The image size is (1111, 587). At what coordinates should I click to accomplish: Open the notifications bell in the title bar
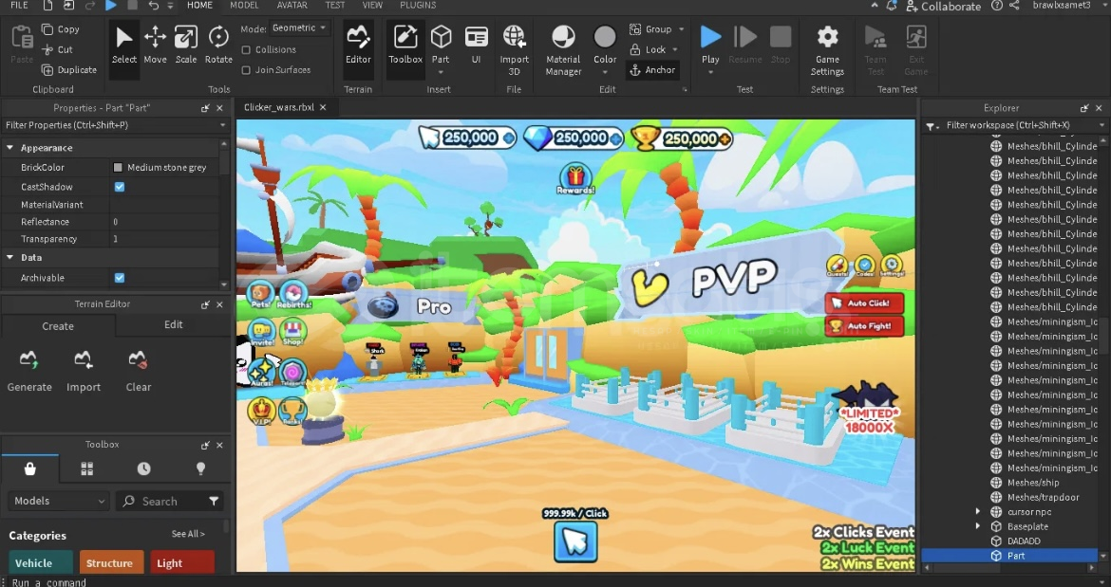tap(892, 6)
